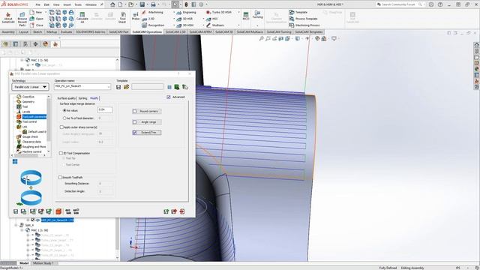Expand the Search Community Forum dropdown arrow
The image size is (480, 270).
pyautogui.click(x=424, y=4)
